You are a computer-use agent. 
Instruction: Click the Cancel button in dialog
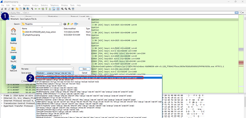84,73
